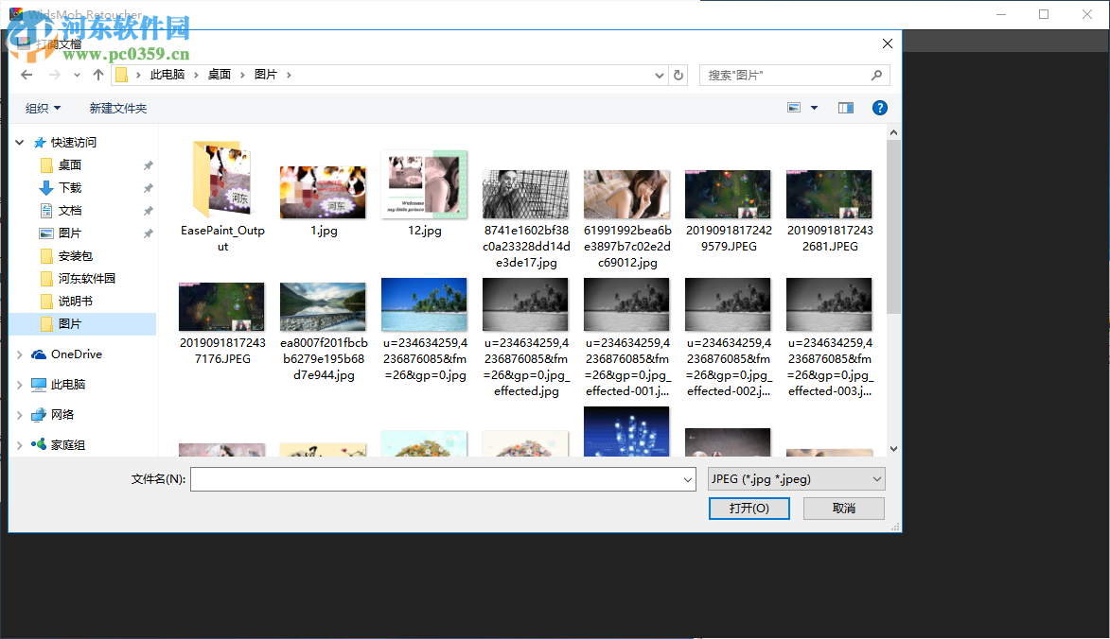Click the 打开(O) button

[749, 508]
